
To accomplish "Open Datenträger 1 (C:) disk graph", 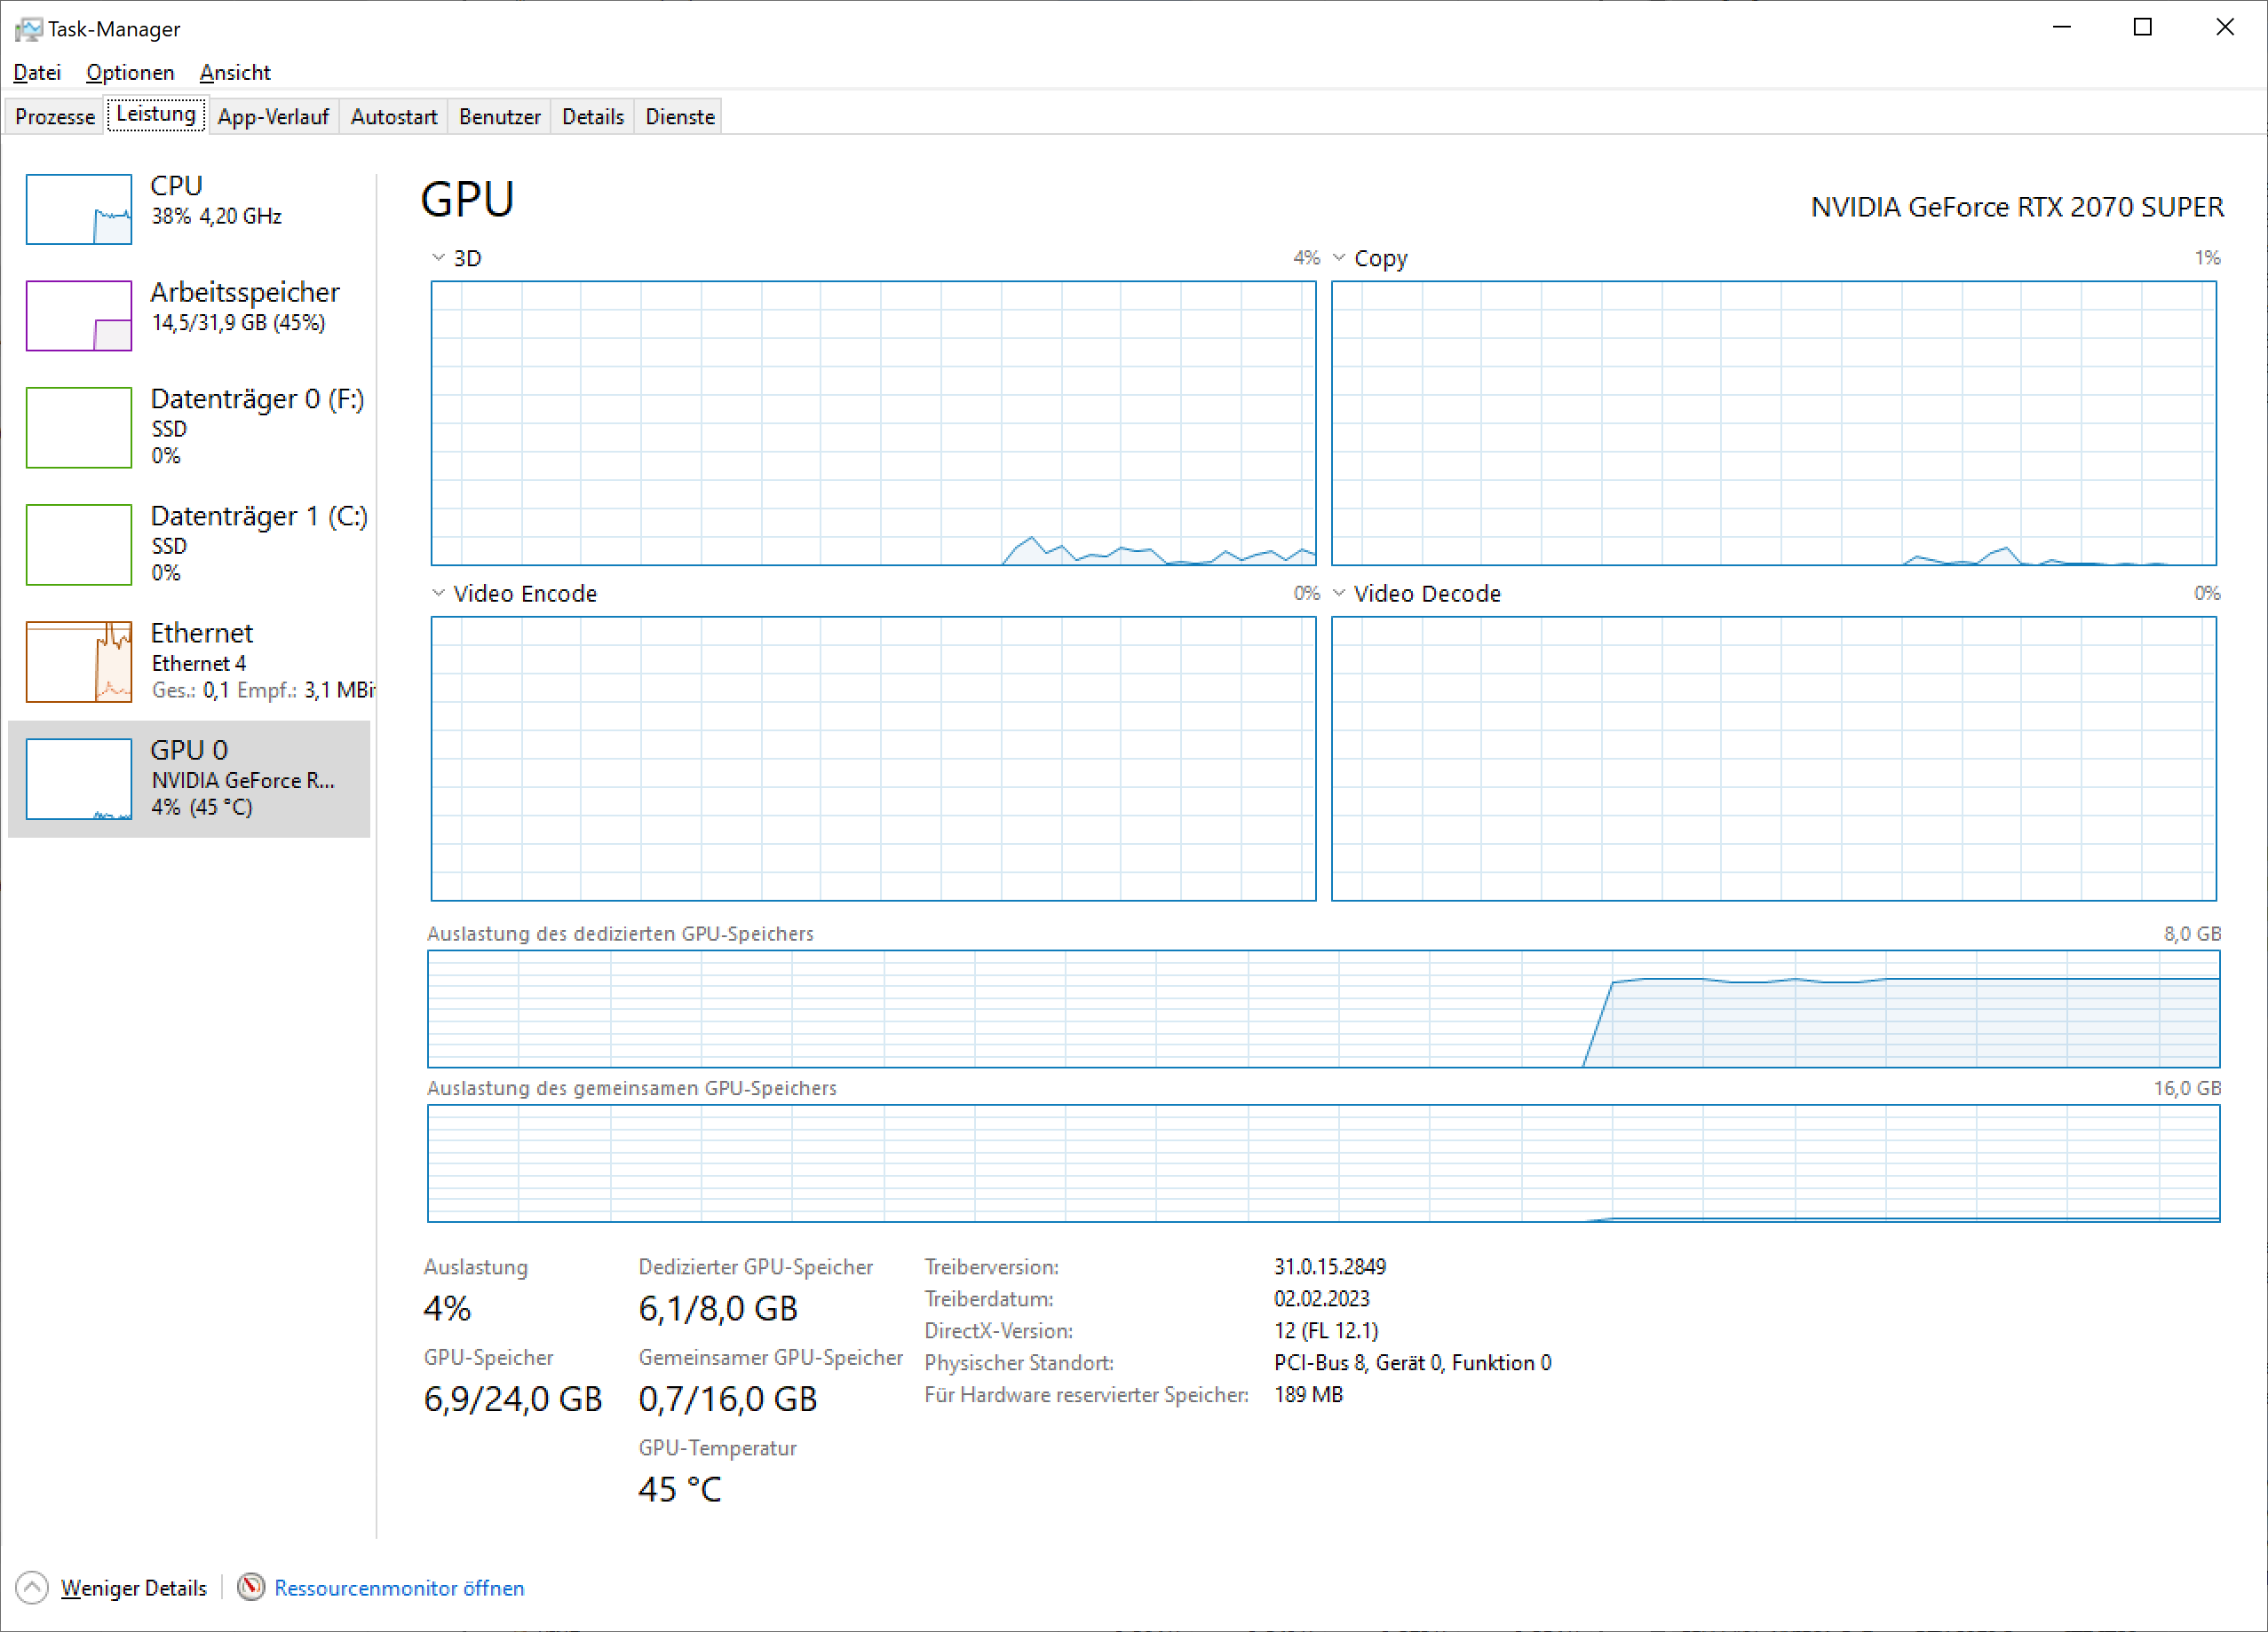I will coord(78,545).
